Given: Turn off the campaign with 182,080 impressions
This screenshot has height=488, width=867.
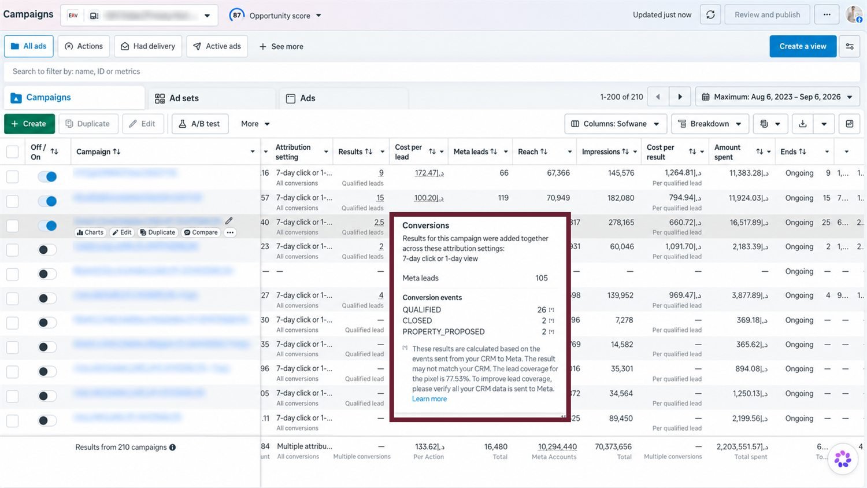Looking at the screenshot, I should coord(47,201).
